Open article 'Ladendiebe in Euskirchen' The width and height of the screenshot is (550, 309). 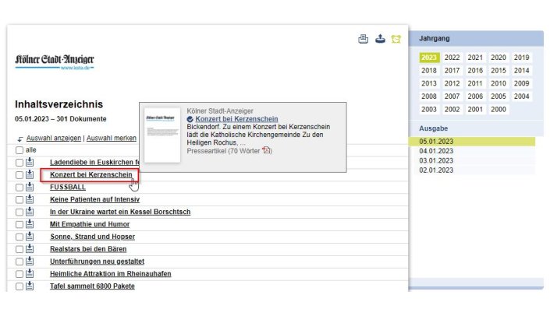pyautogui.click(x=94, y=162)
